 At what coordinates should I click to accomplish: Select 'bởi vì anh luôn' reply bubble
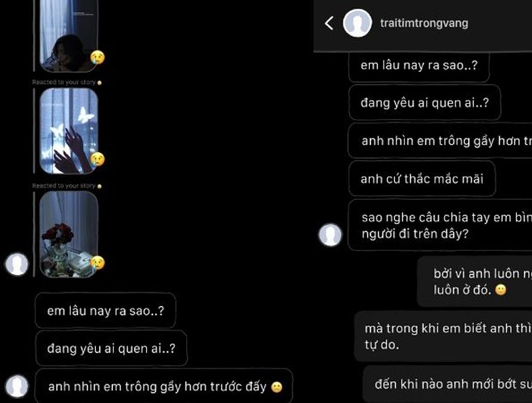(x=475, y=281)
